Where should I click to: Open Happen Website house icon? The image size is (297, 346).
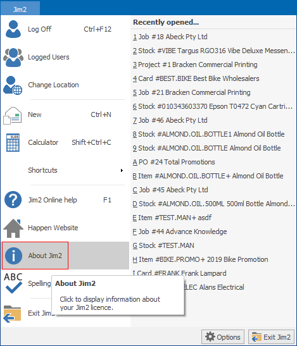(x=13, y=228)
